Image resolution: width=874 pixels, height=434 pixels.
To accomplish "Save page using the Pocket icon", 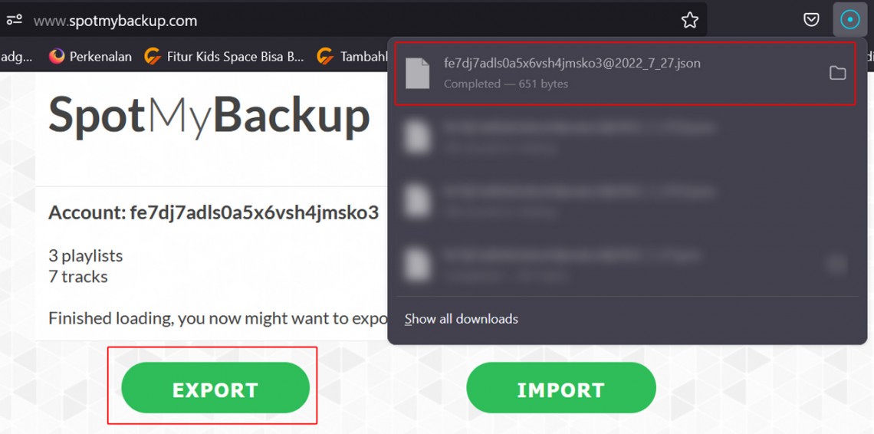I will (x=811, y=20).
